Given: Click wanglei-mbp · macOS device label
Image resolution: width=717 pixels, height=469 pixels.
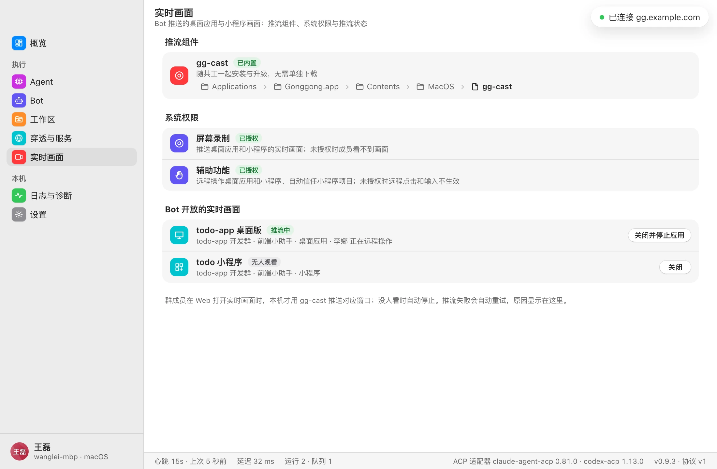Looking at the screenshot, I should click(x=71, y=457).
